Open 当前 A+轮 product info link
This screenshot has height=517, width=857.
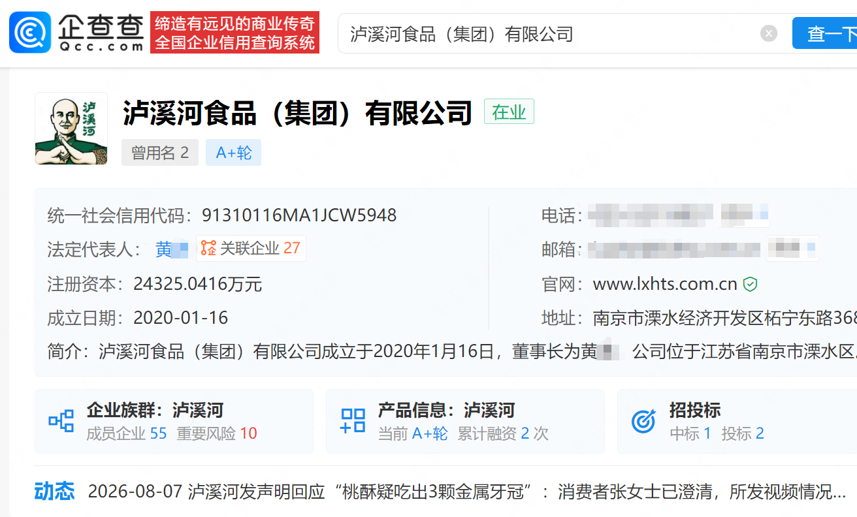click(x=413, y=433)
